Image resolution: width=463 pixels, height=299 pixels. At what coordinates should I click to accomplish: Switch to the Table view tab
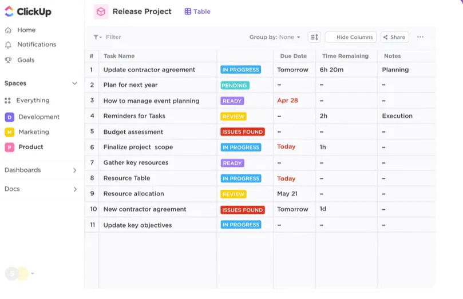pyautogui.click(x=197, y=11)
